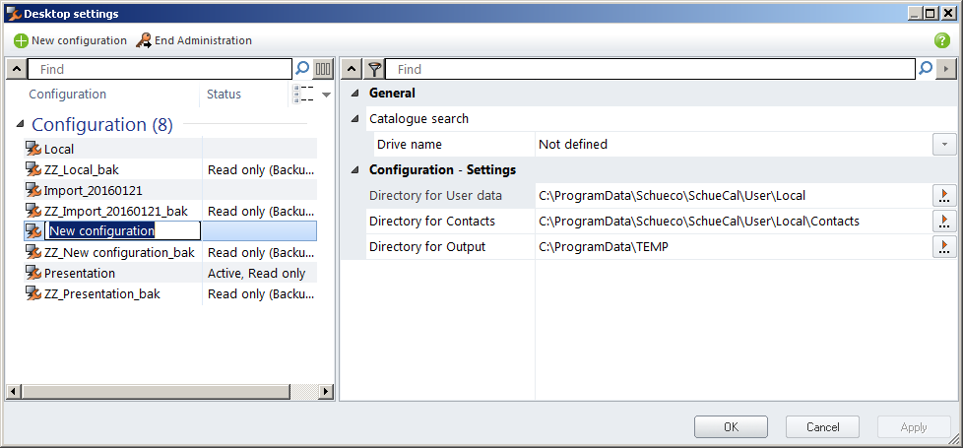Collapse the General section

tap(355, 94)
